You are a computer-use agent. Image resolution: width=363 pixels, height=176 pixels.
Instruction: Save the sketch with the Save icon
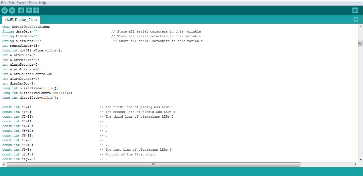coord(36,11)
